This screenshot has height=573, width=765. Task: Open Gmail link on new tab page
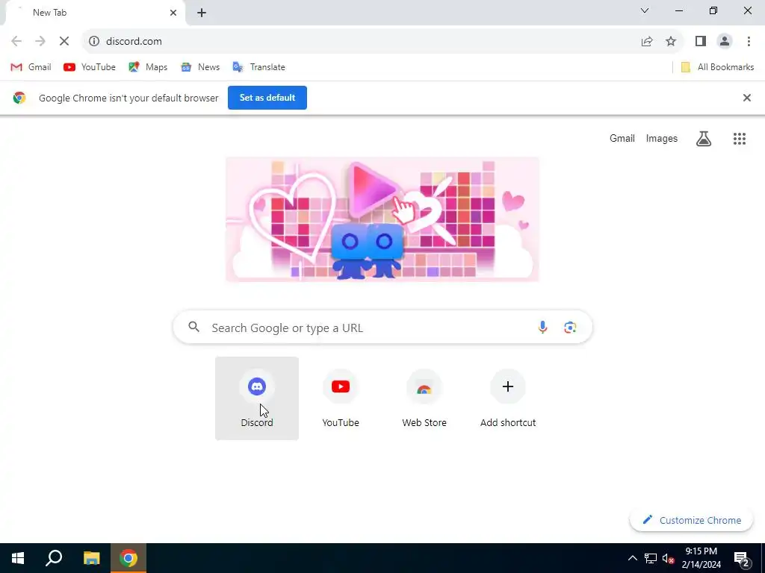[622, 138]
